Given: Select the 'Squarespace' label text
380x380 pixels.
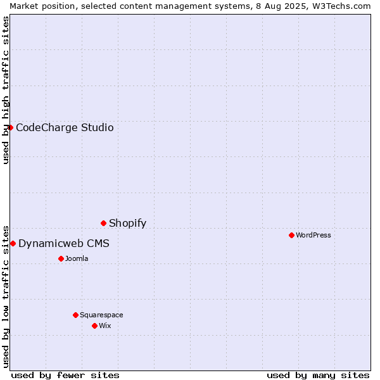Looking at the screenshot, I should [101, 315].
